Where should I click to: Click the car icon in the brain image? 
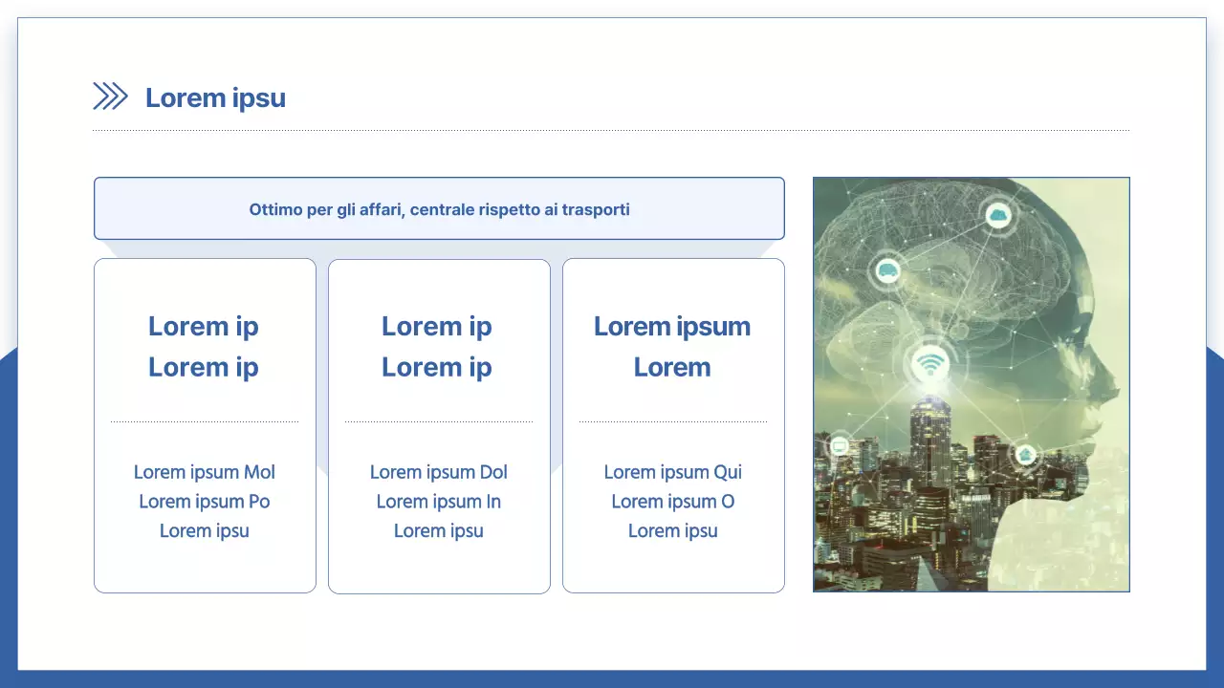pos(887,270)
